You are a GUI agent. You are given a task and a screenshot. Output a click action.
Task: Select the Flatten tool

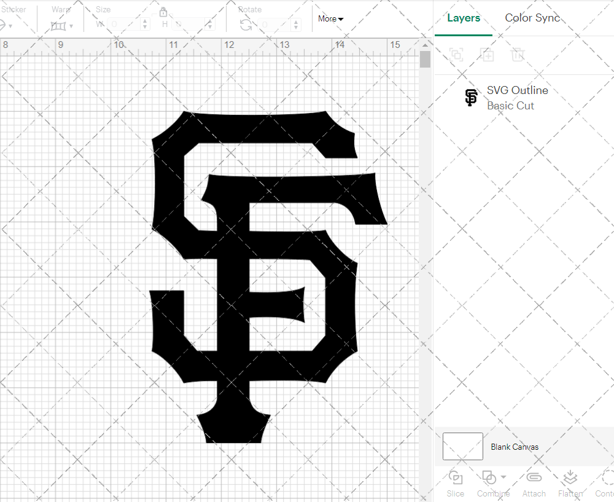point(570,477)
